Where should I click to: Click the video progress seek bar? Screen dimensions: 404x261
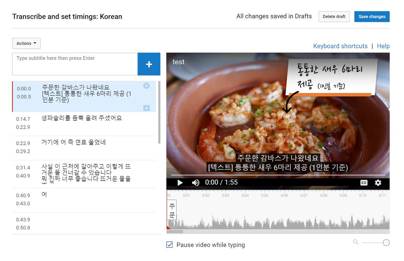click(278, 175)
